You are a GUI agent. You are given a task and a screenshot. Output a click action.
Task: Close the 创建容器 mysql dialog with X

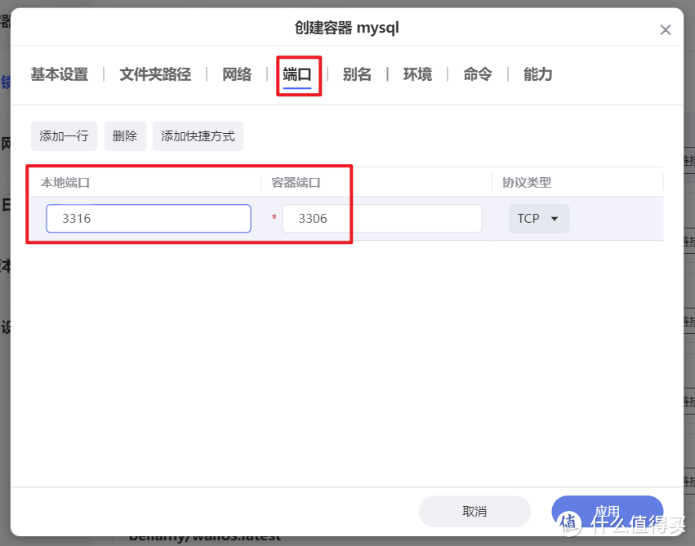click(666, 29)
